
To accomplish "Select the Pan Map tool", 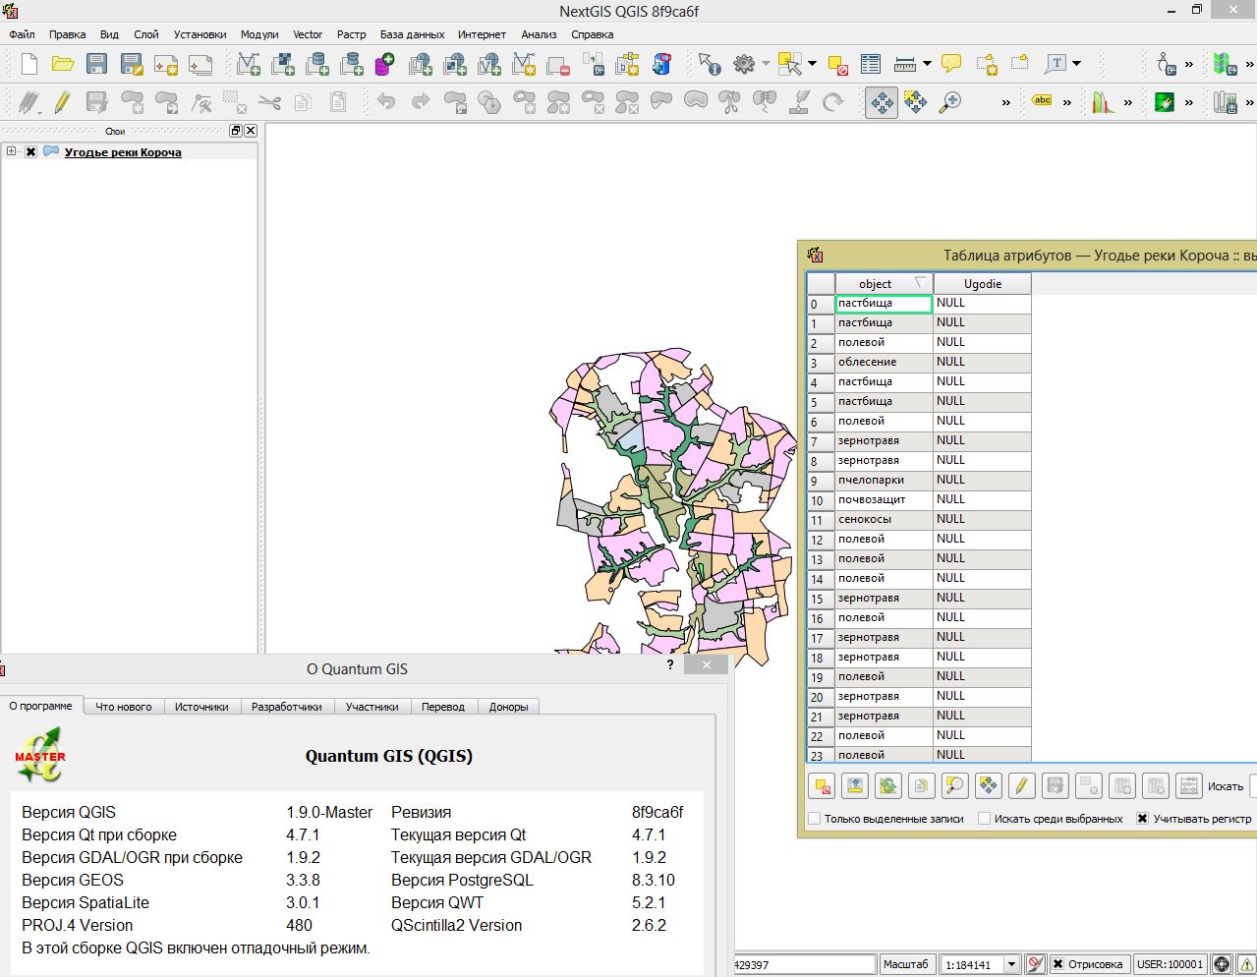I will pyautogui.click(x=882, y=102).
